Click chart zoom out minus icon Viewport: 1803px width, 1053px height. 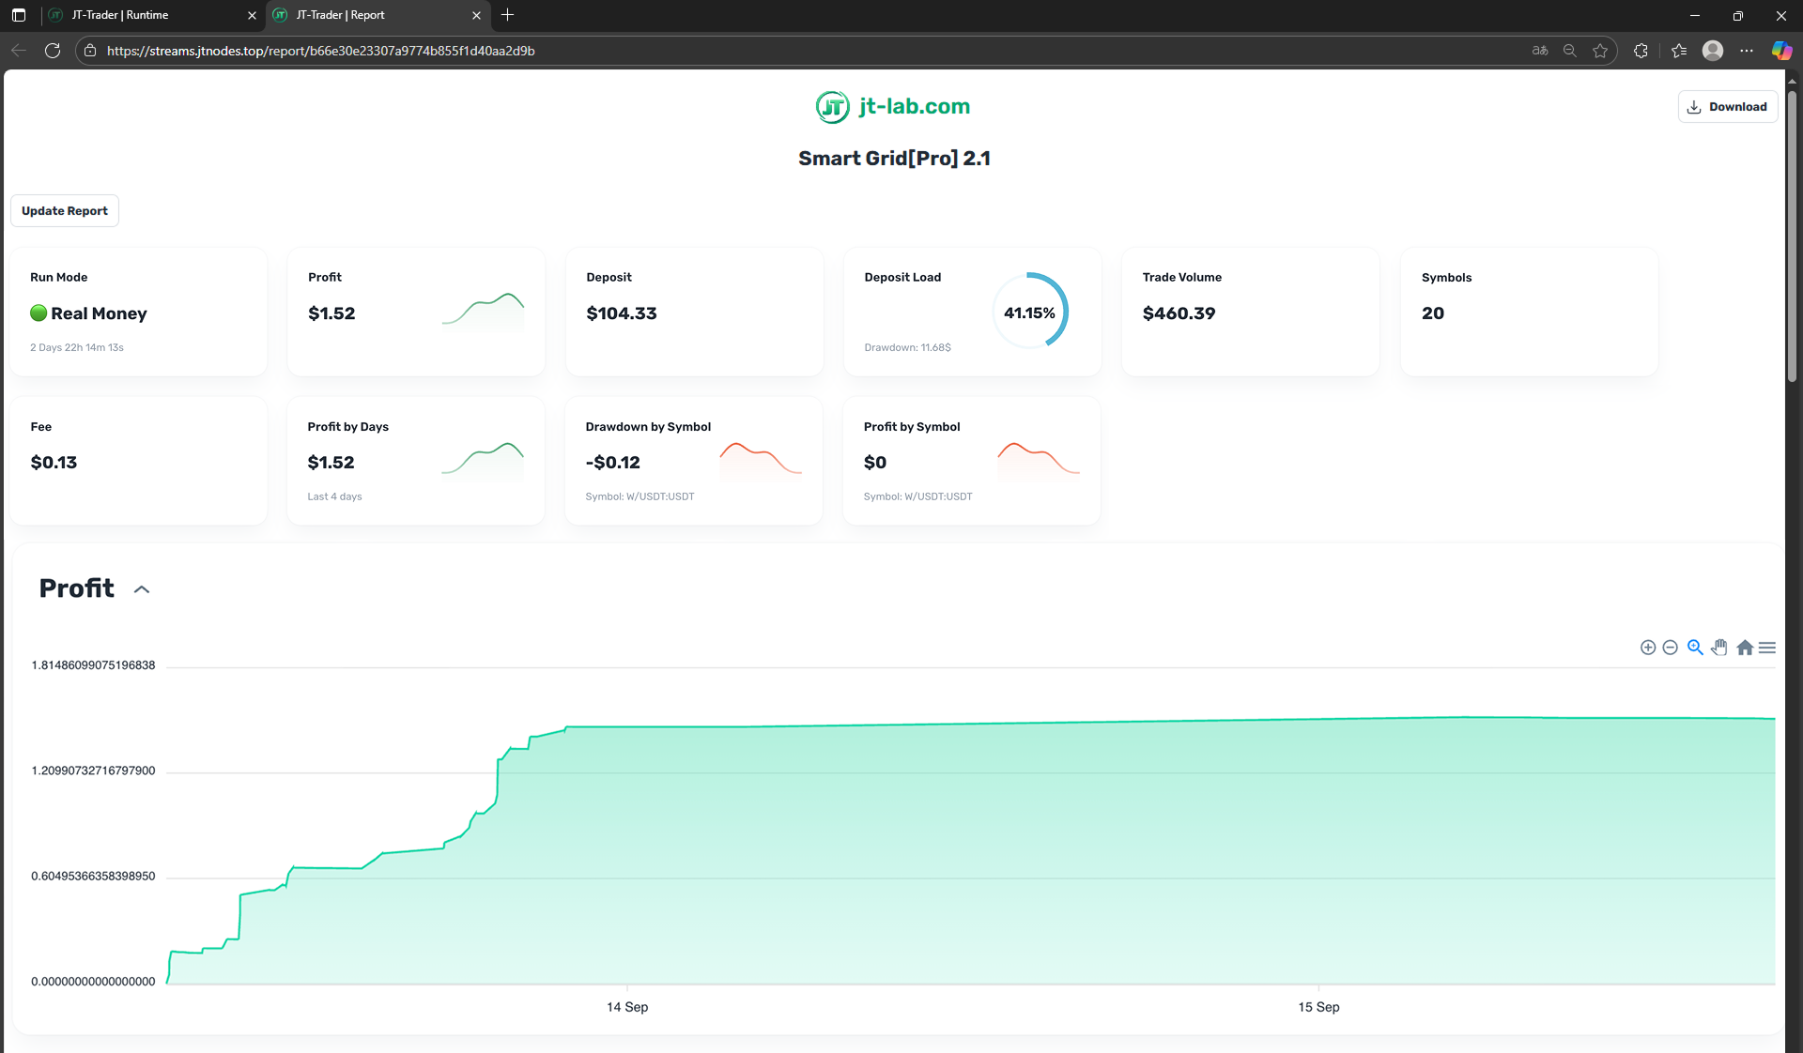1670,648
